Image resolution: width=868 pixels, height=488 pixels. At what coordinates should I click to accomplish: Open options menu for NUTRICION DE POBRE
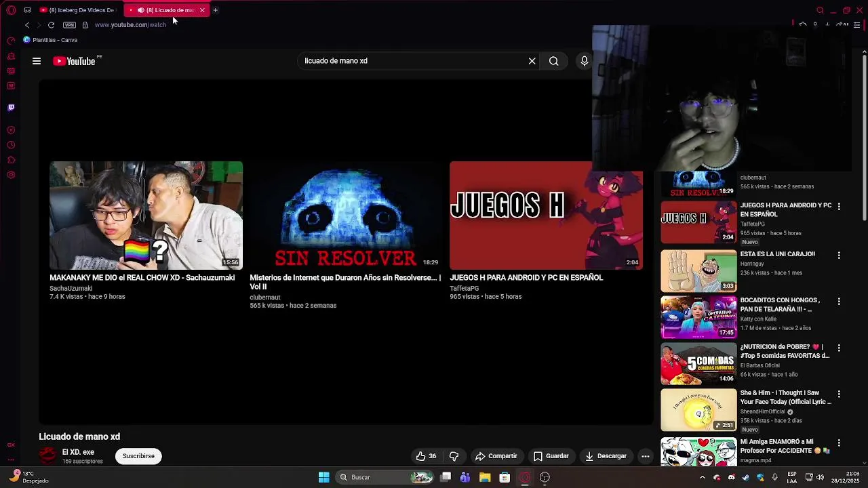pyautogui.click(x=839, y=348)
